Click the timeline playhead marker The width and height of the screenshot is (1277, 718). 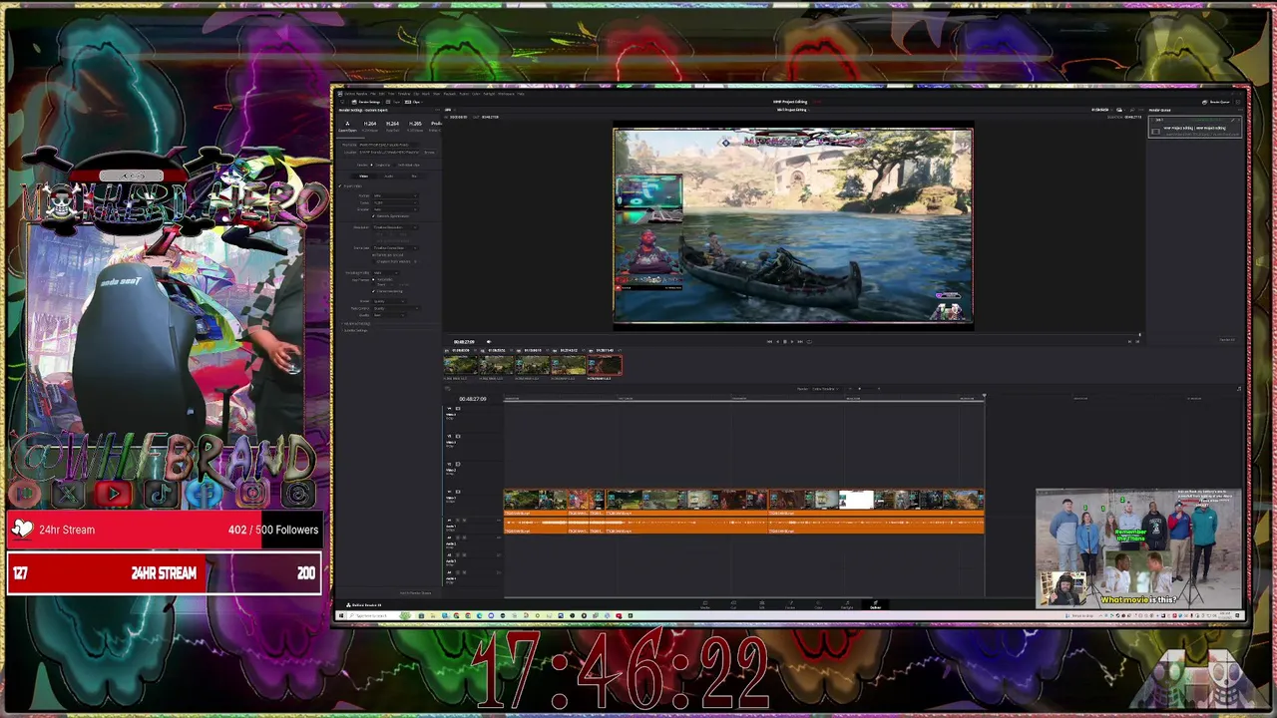[984, 396]
